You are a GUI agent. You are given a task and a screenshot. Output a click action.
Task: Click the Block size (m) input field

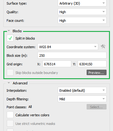point(72,56)
